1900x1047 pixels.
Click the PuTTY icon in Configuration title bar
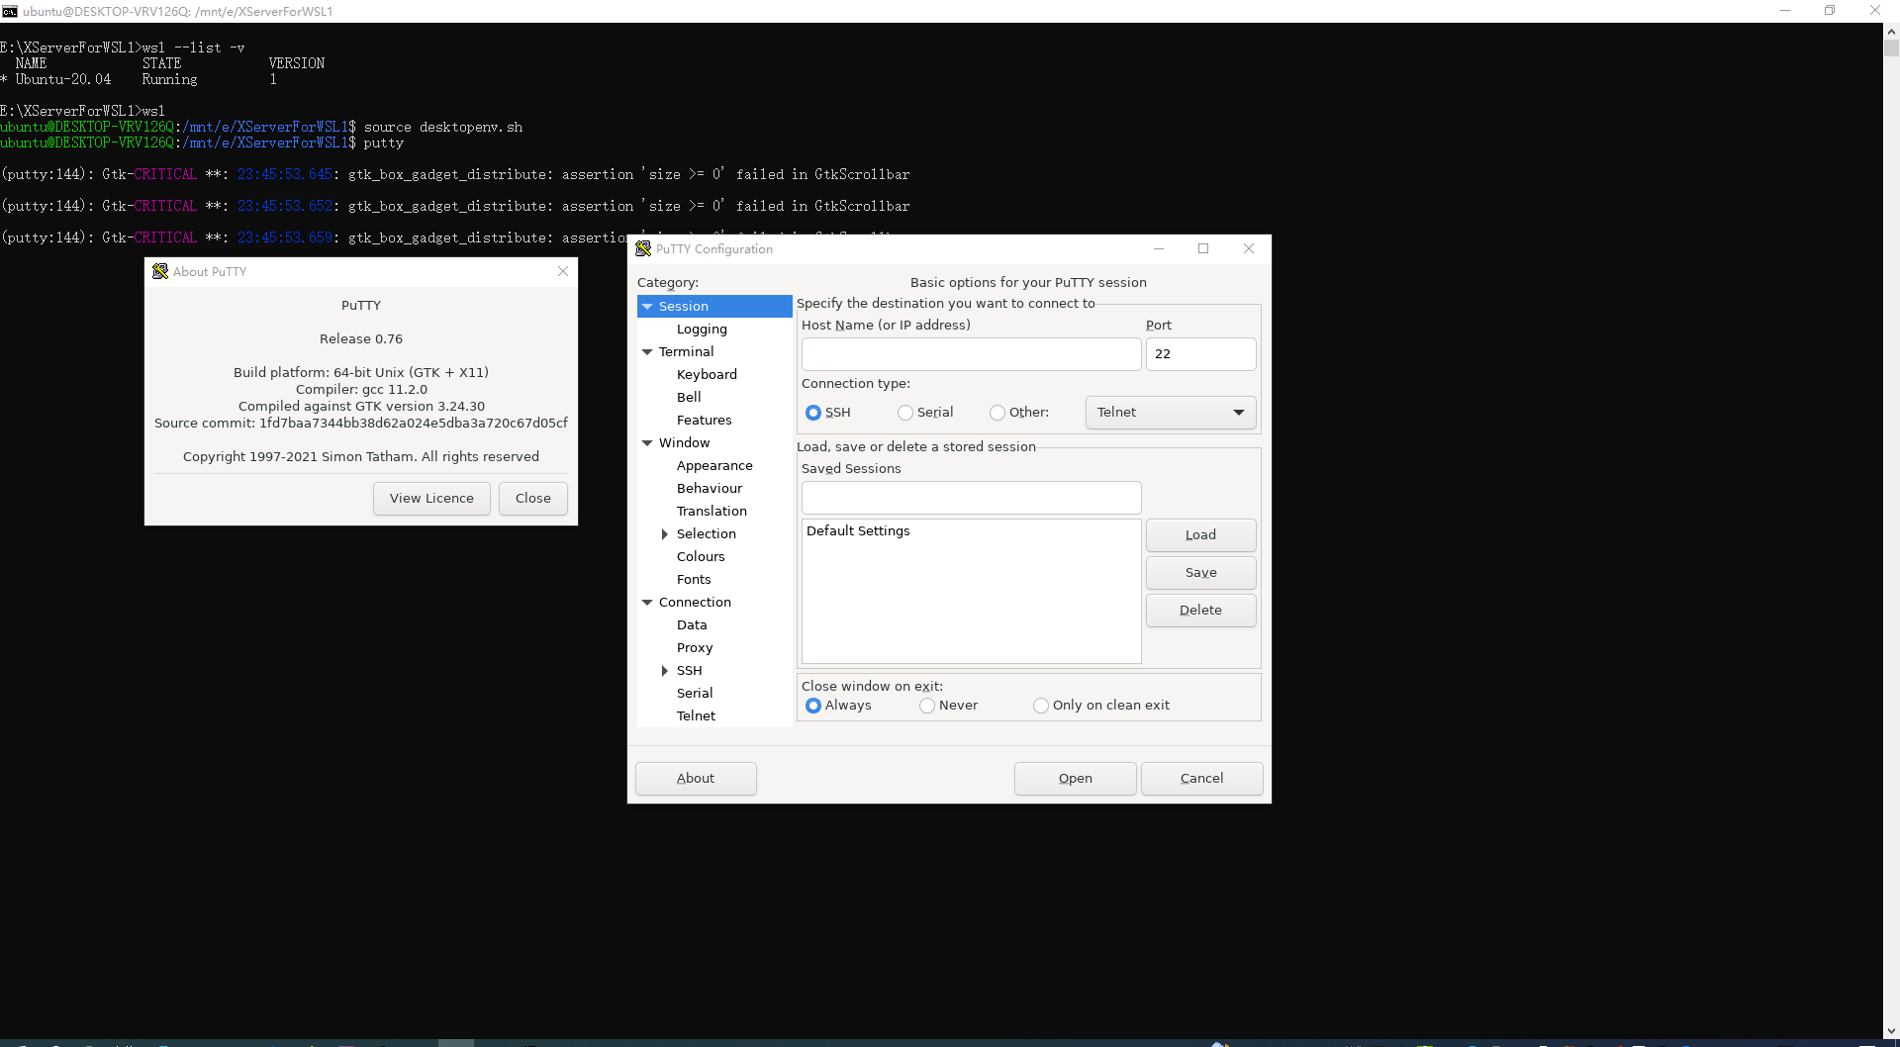click(x=643, y=248)
